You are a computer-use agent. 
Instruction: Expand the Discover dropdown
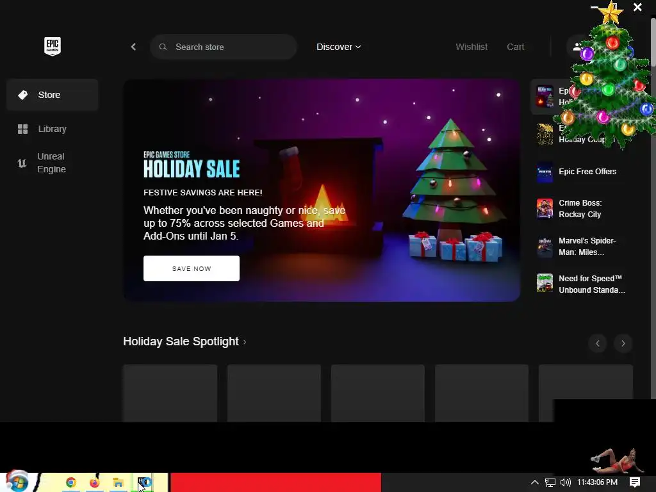pyautogui.click(x=338, y=47)
